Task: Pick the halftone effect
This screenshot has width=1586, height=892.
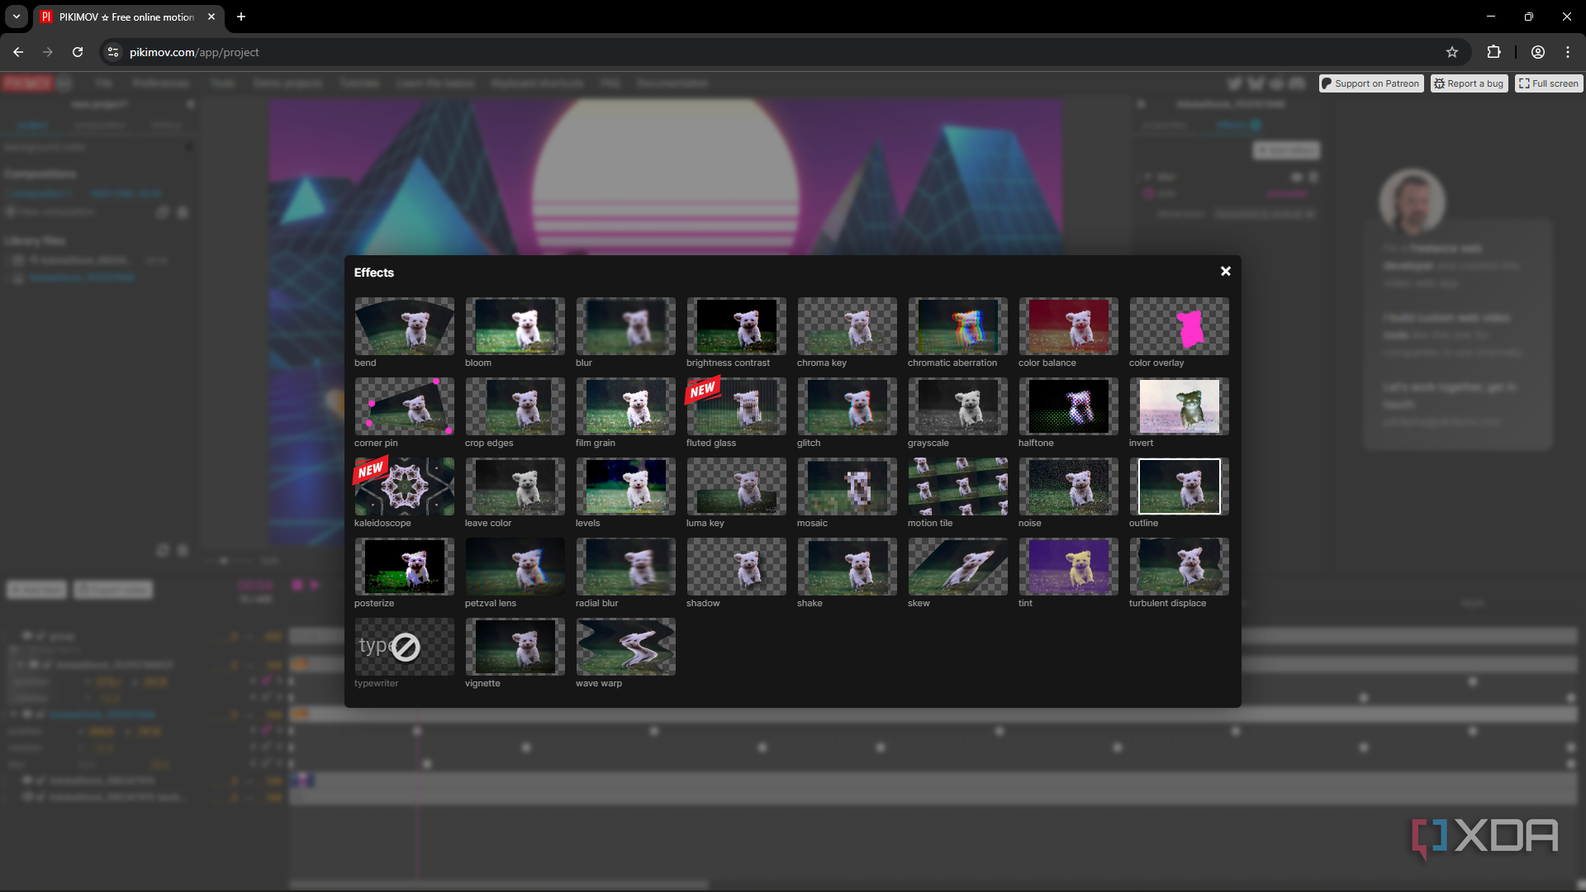Action: [1068, 406]
